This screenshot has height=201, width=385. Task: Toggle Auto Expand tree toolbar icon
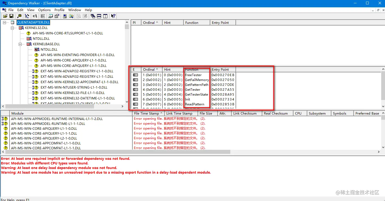coord(27,16)
